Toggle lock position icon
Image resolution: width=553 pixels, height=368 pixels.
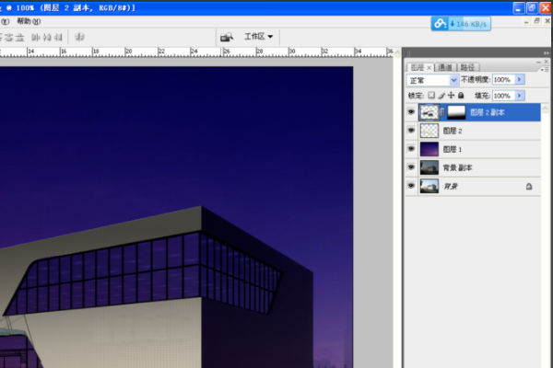click(x=451, y=96)
